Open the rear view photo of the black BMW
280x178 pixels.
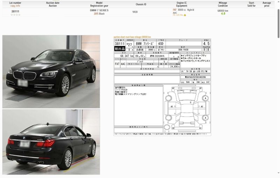[51, 142]
